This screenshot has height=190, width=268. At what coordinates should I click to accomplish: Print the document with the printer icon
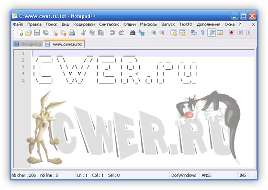point(72,33)
